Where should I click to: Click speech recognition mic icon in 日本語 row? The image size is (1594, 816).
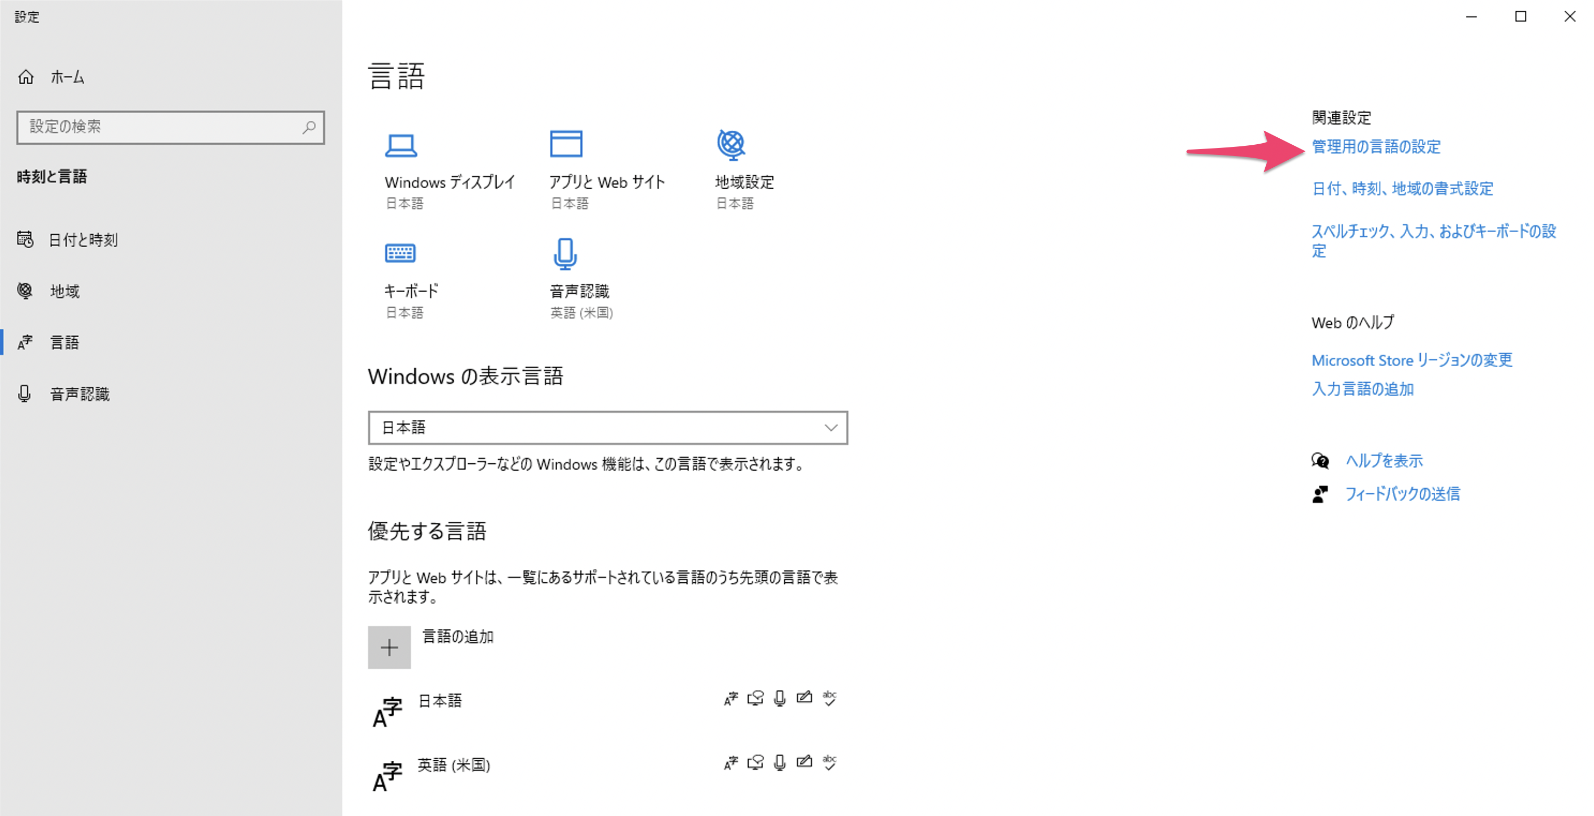780,699
